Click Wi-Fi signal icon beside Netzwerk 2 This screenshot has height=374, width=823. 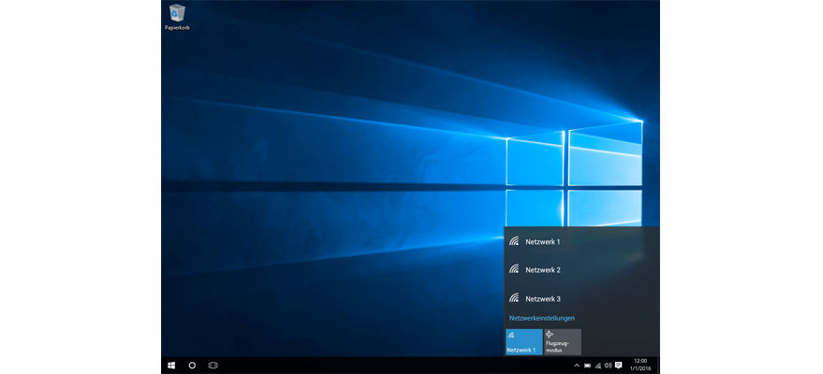514,269
